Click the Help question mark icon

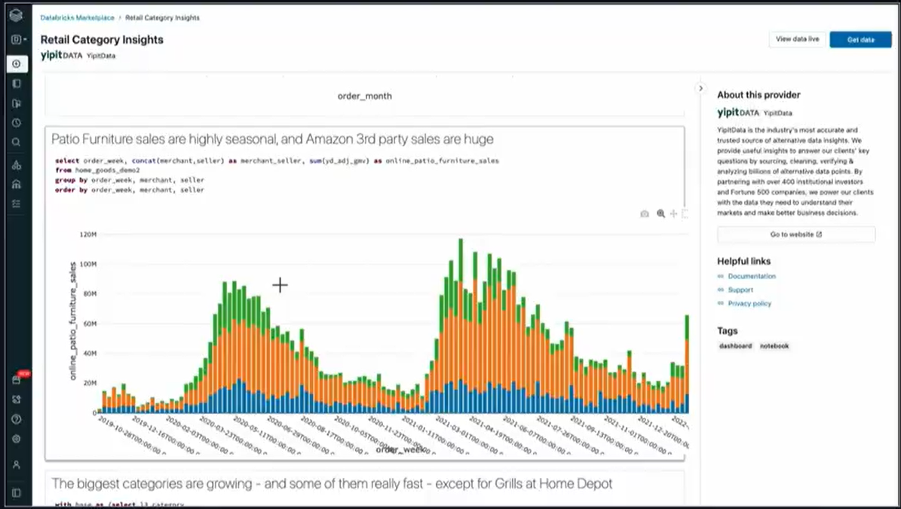(17, 419)
